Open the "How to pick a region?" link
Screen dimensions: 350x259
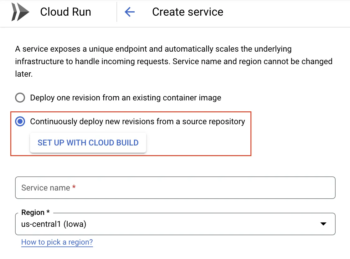click(x=57, y=242)
